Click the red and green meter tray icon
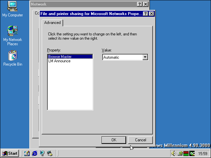This screenshot has width=211, height=158. point(186,153)
